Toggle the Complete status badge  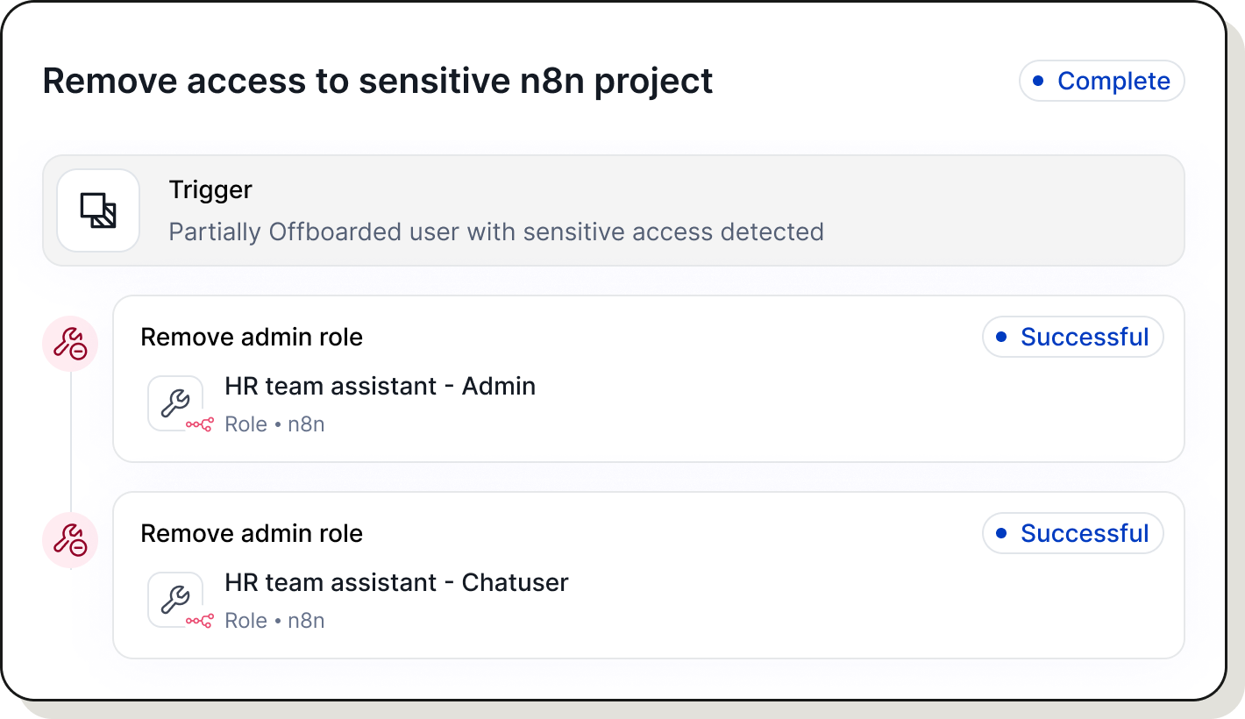1101,81
